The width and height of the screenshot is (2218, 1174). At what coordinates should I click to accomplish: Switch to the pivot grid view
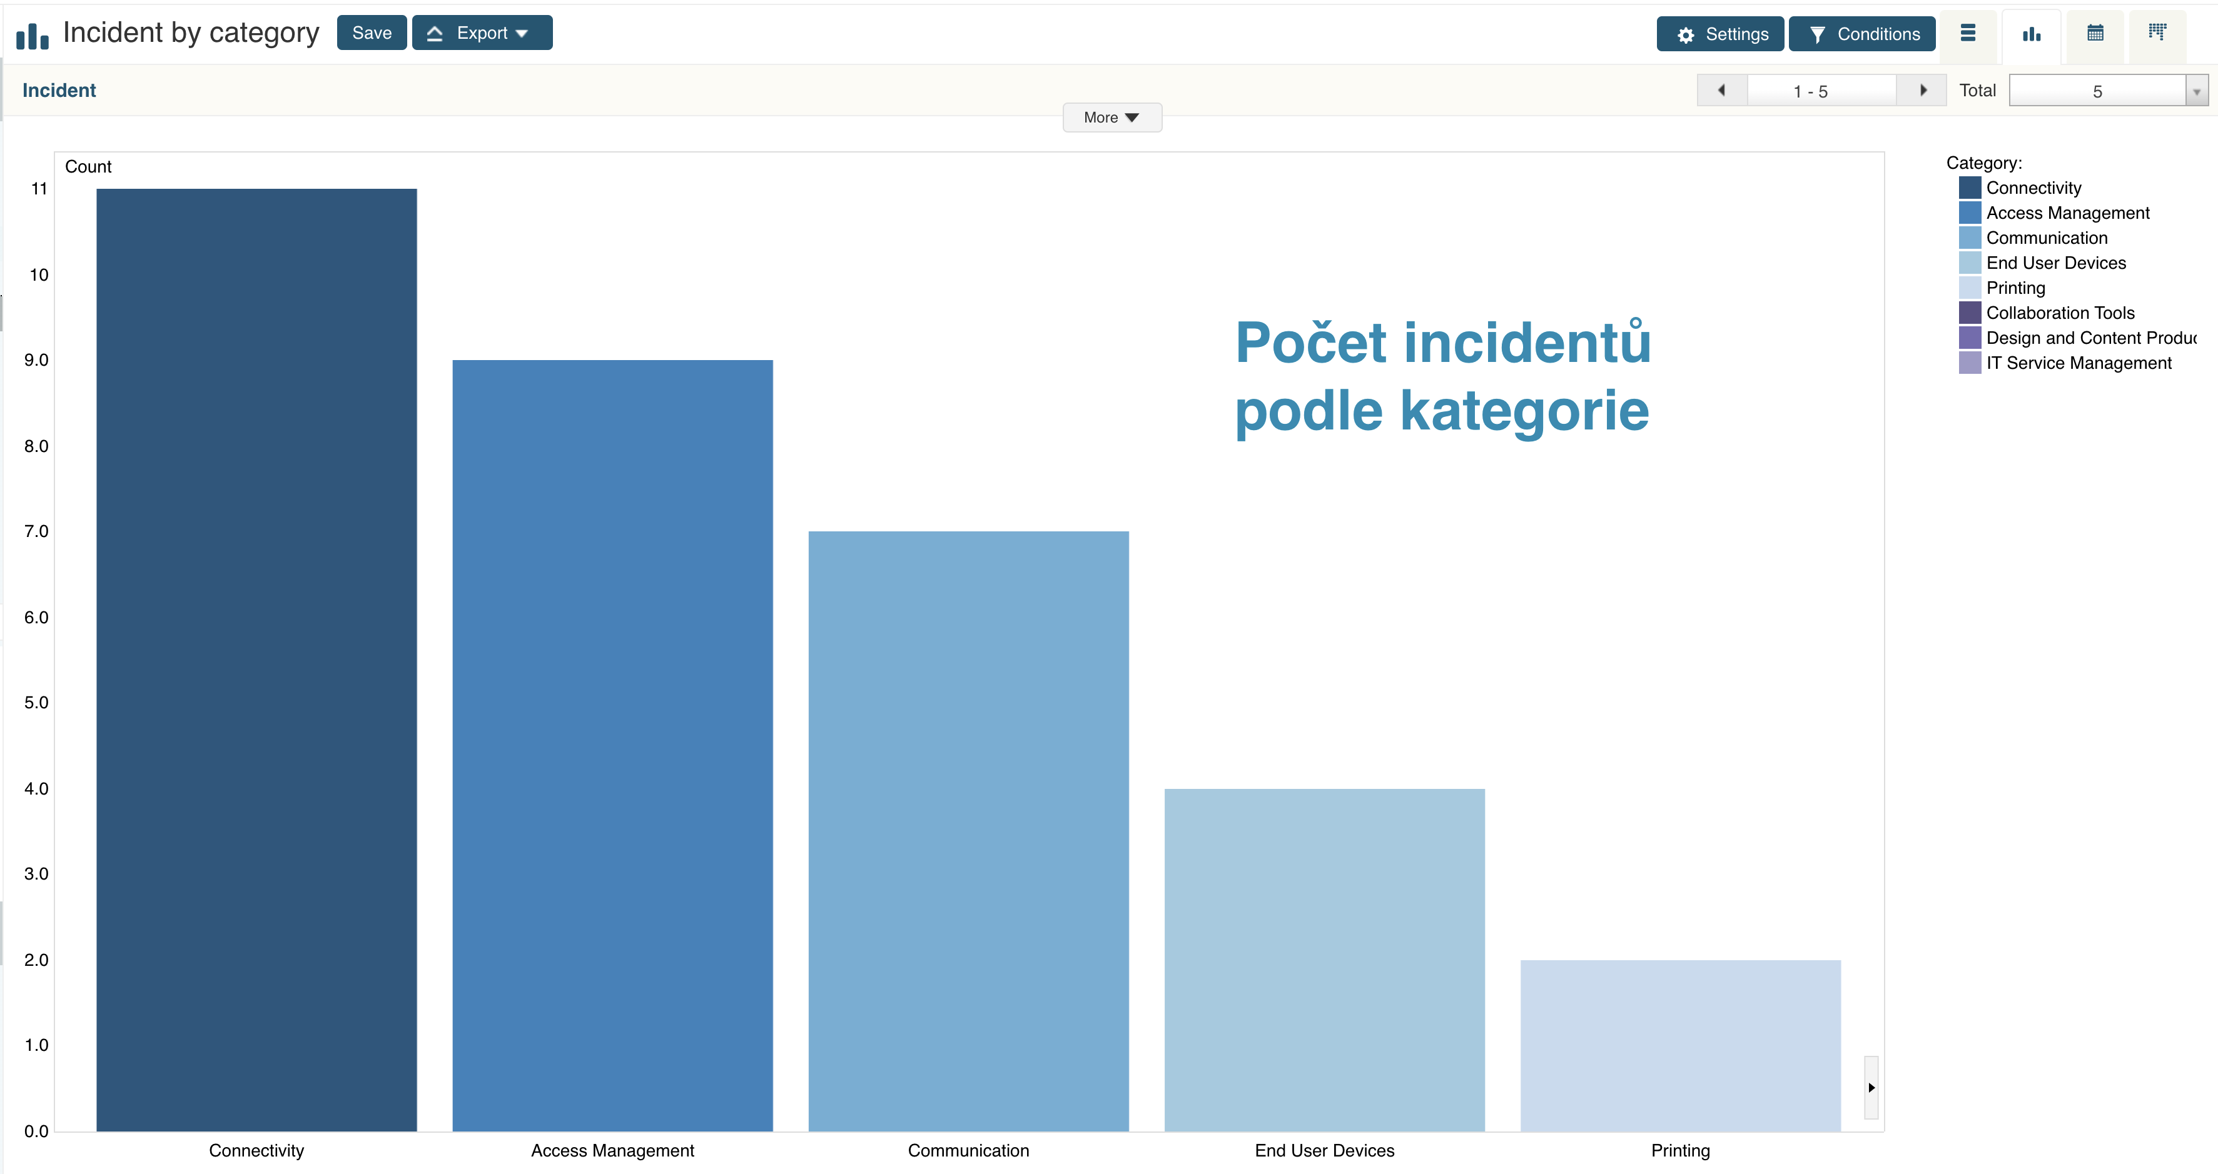2157,34
